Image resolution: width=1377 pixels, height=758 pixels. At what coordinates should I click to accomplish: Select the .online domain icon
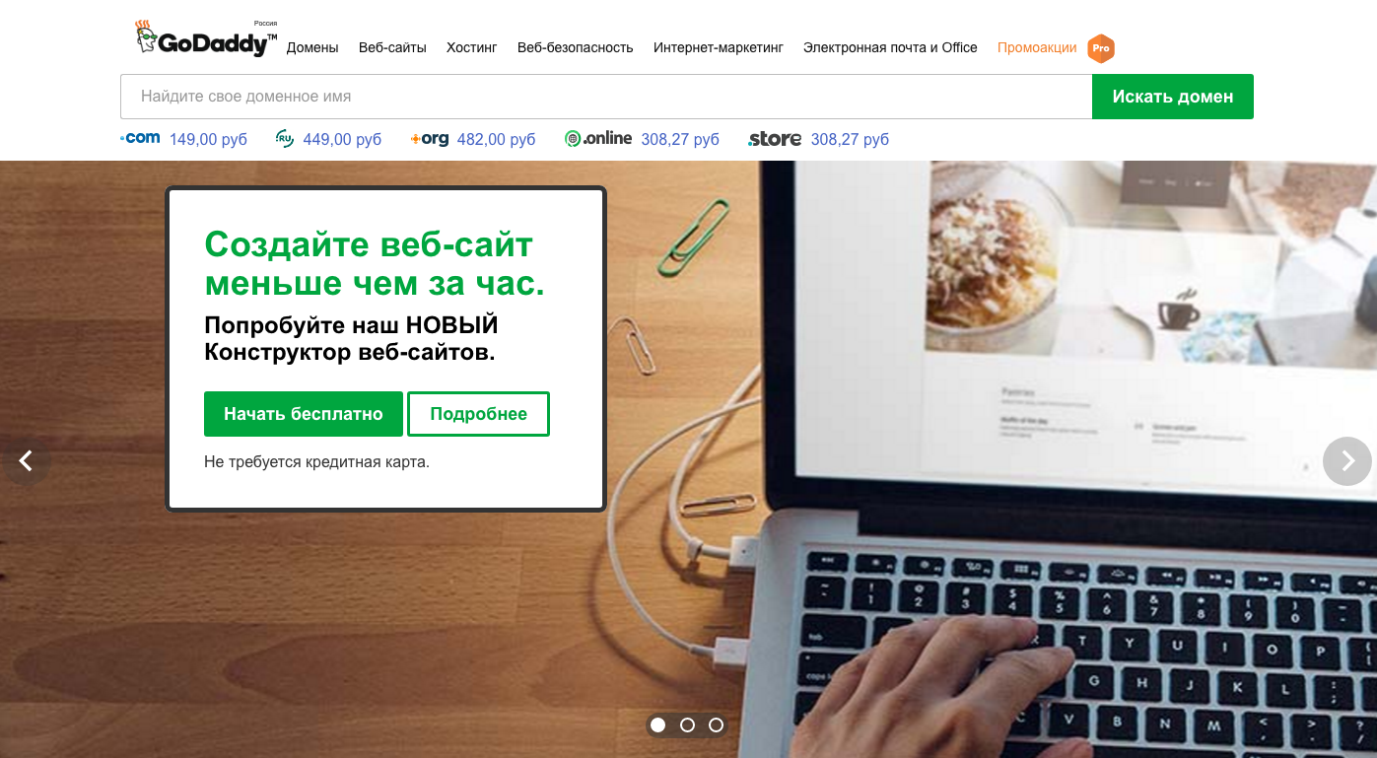point(598,139)
